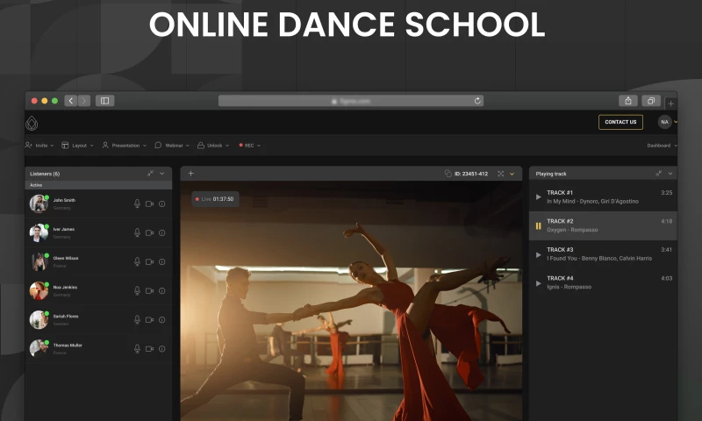
Task: Open info for Noa Jenkins
Action: (x=162, y=291)
